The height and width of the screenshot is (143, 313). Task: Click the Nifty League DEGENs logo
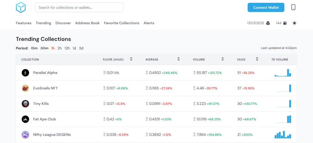point(25,135)
